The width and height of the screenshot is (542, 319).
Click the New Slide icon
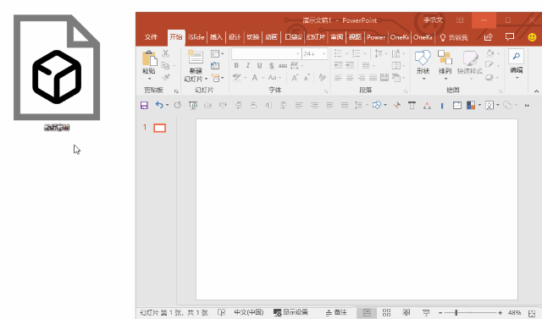196,58
